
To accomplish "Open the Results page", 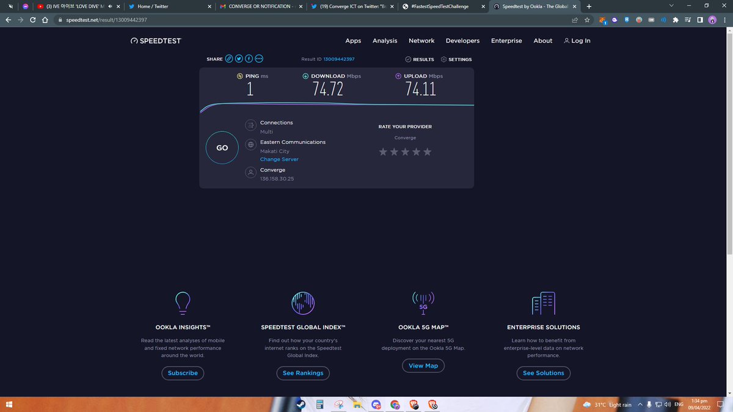I will (420, 59).
